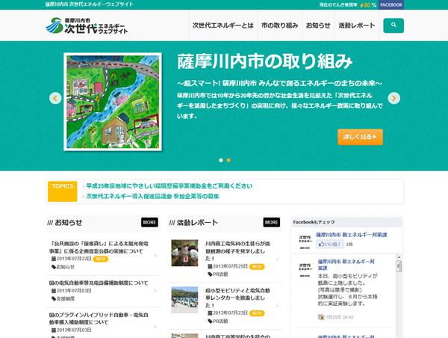Viewport: 448px width, 338px height.
Task: Open 活動レポート navigation menu item
Action: 357,25
